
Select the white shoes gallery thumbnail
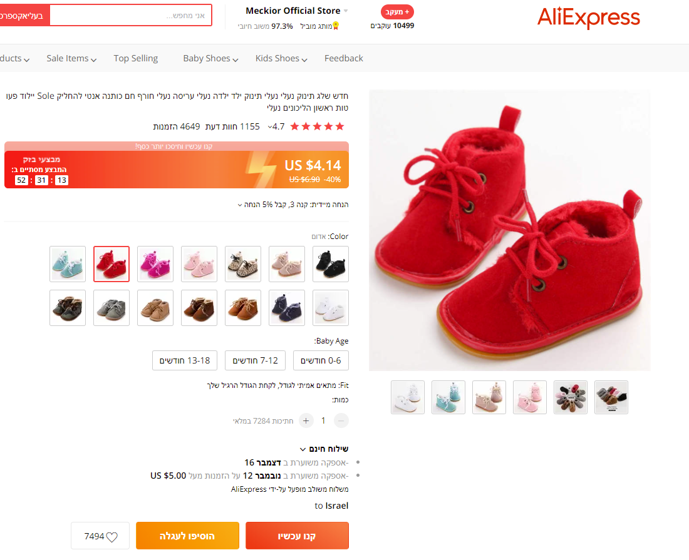408,397
